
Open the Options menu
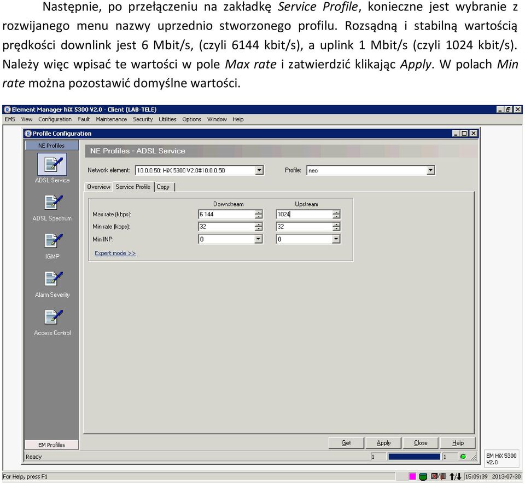(191, 119)
